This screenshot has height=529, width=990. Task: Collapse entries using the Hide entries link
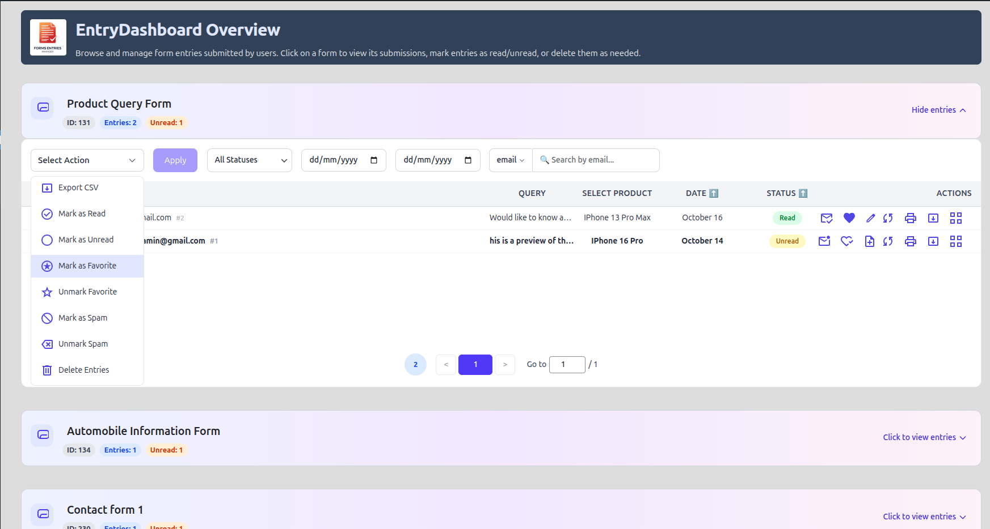coord(938,109)
